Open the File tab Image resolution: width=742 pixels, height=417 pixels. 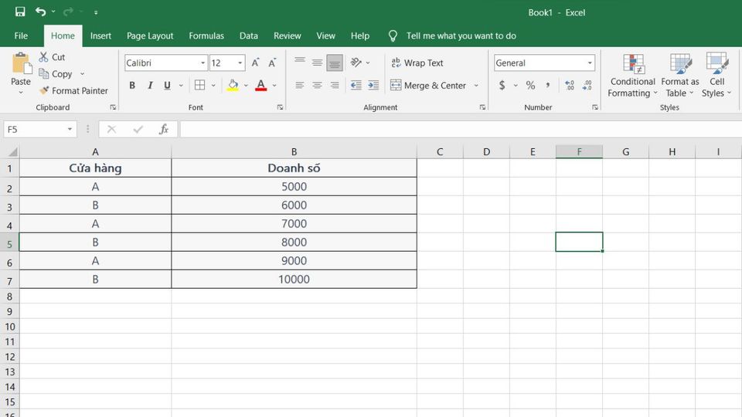(21, 36)
